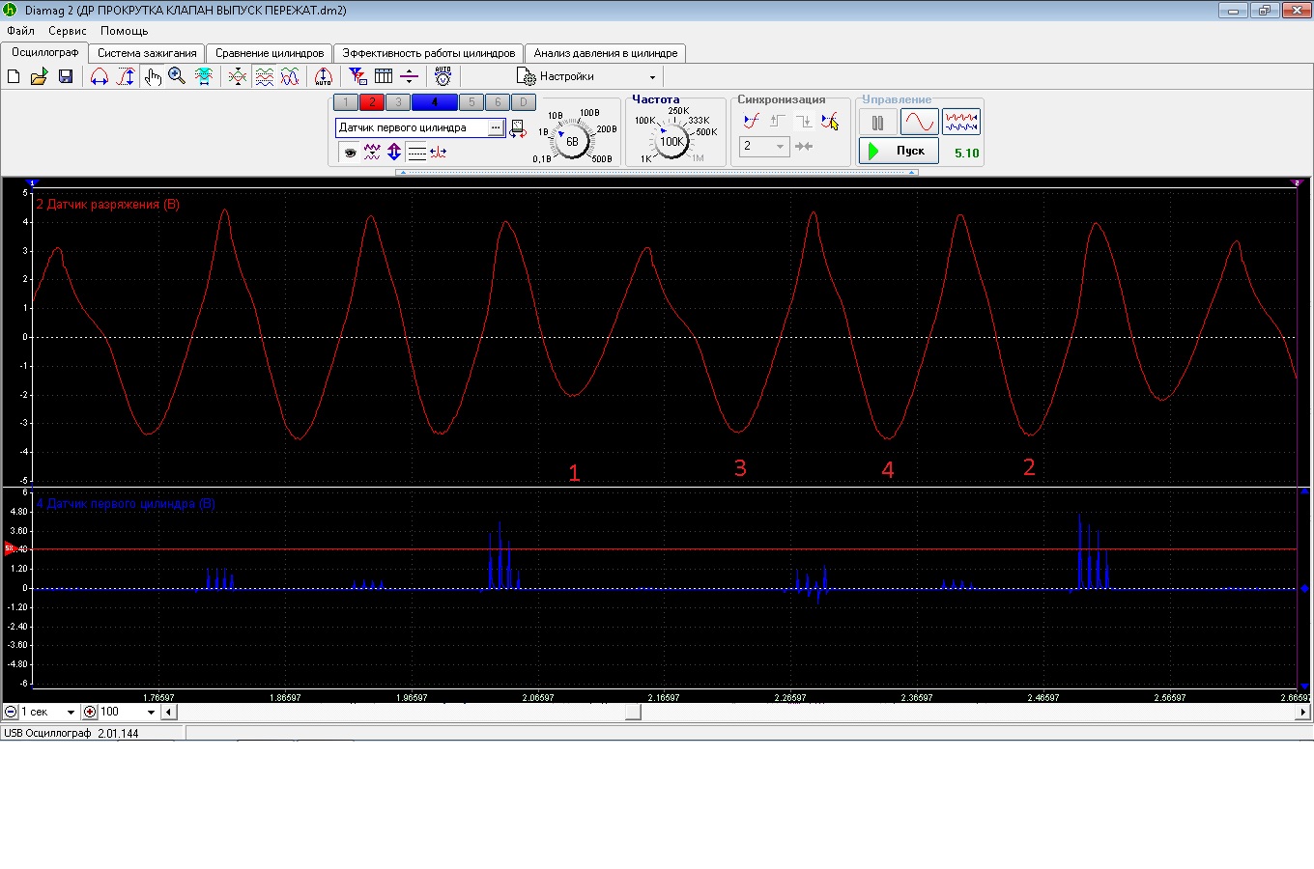The image size is (1314, 869).
Task: Open the Файл menu
Action: 20,31
